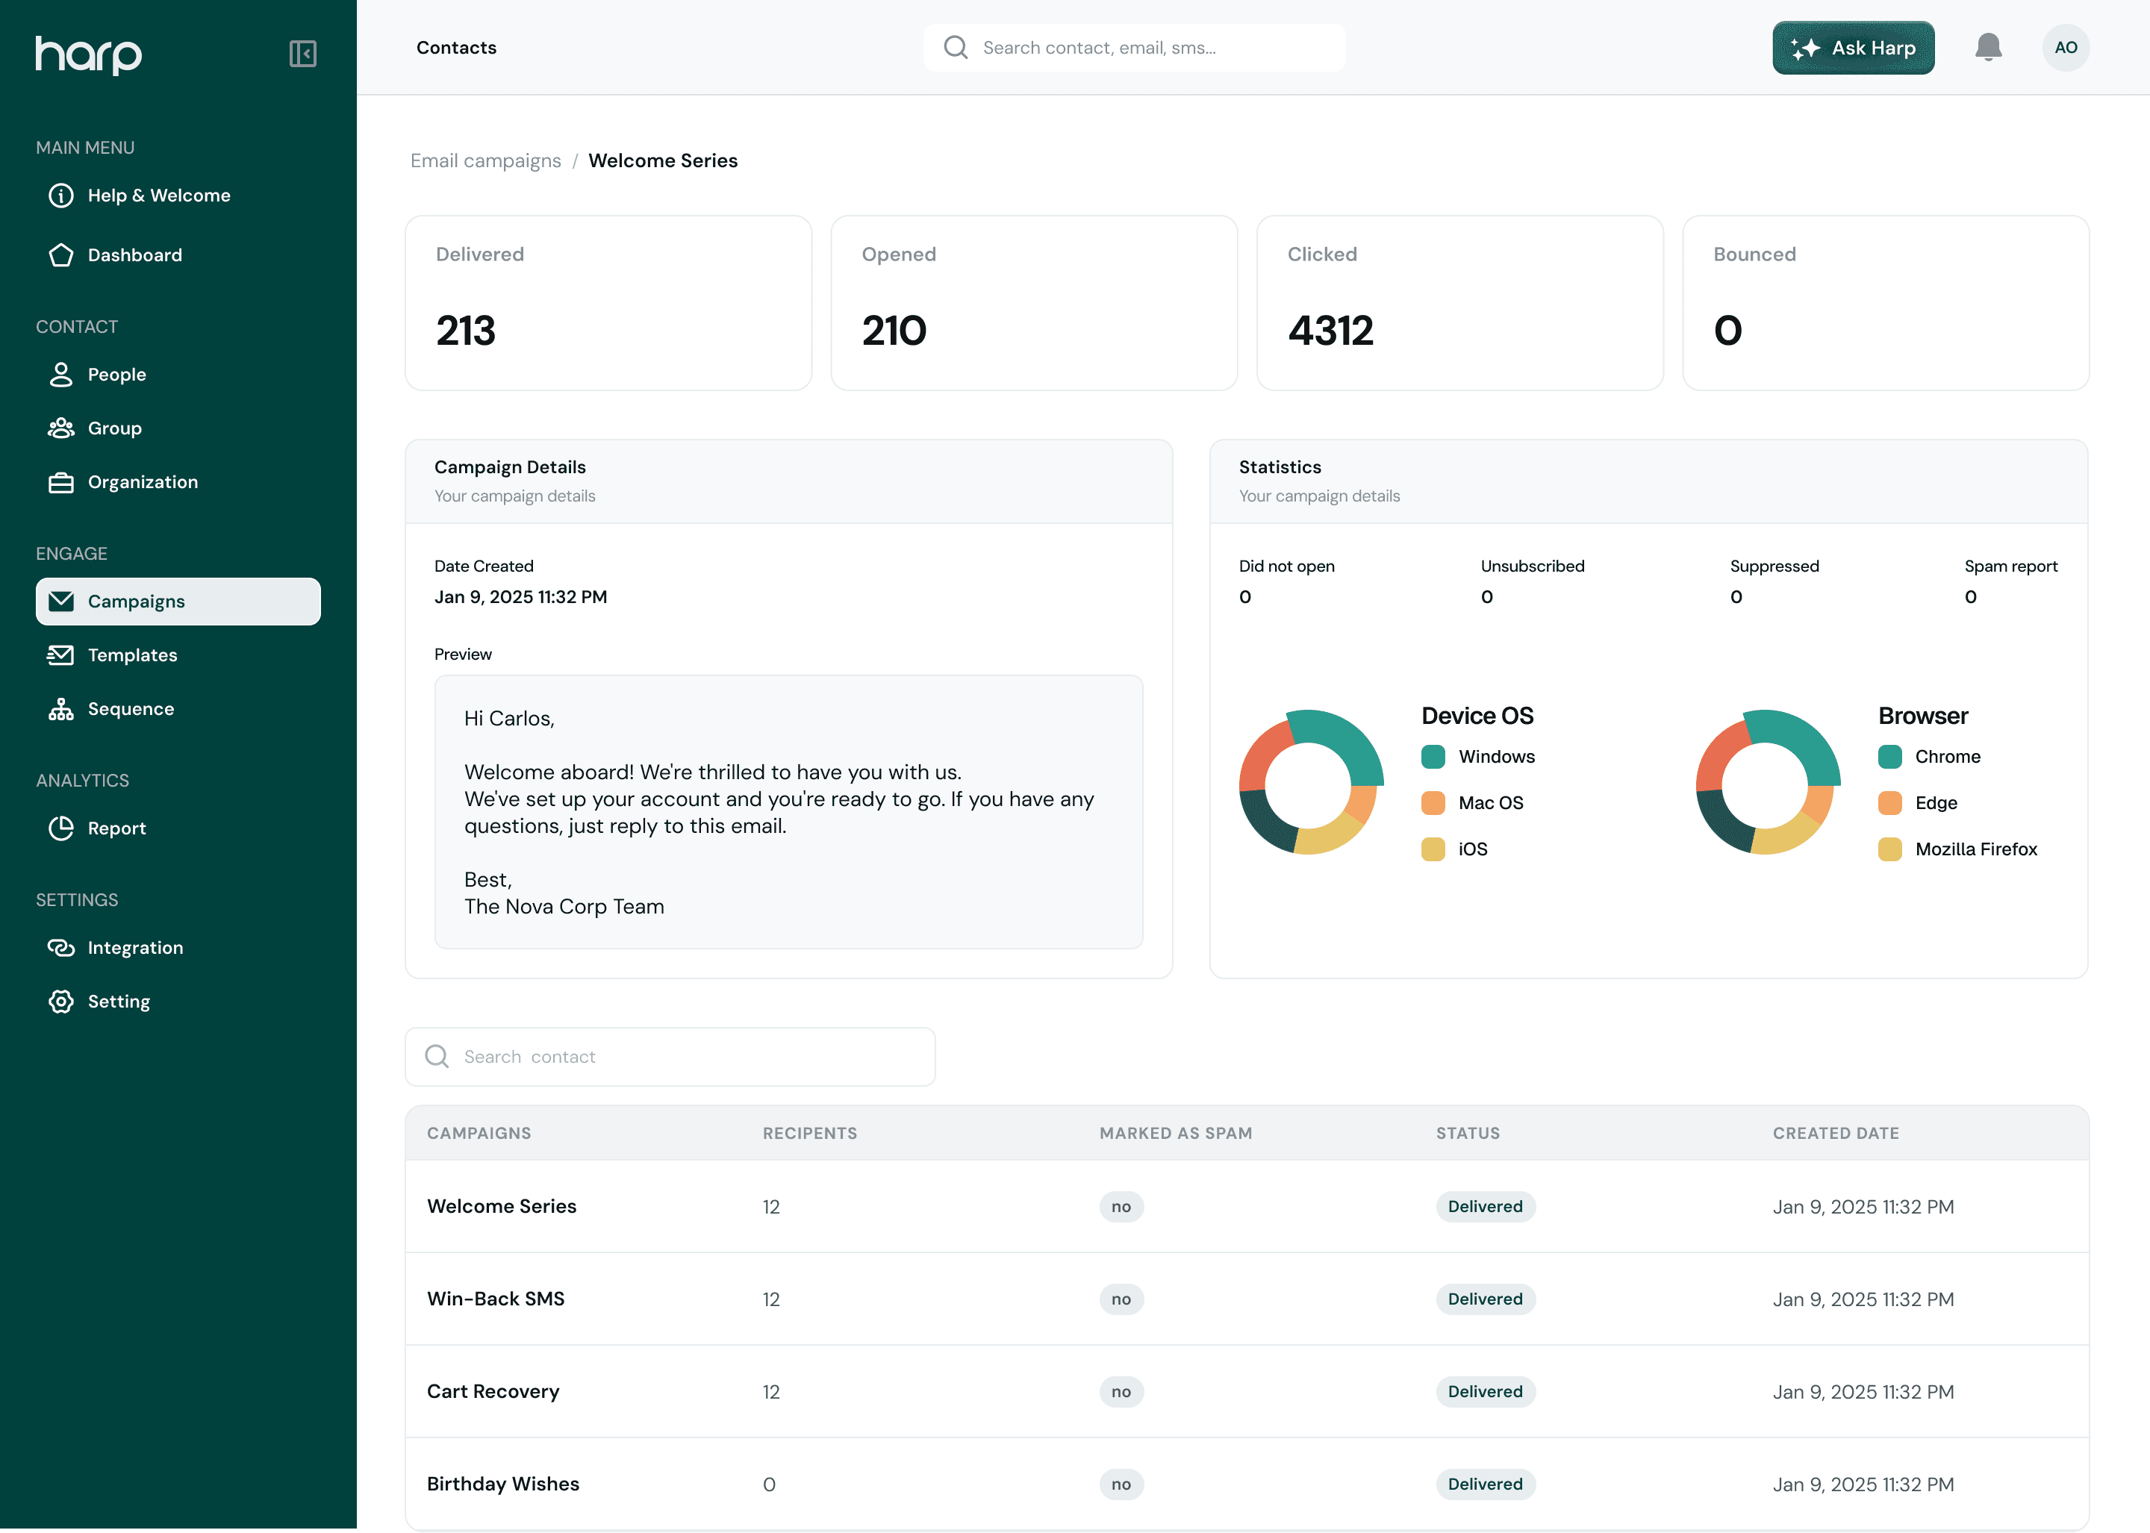Open Integration under Settings

(178, 948)
